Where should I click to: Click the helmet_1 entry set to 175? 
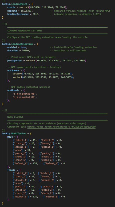(25, 197)
